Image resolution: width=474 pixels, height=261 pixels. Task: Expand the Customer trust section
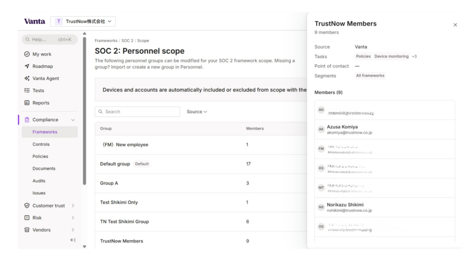pyautogui.click(x=73, y=205)
